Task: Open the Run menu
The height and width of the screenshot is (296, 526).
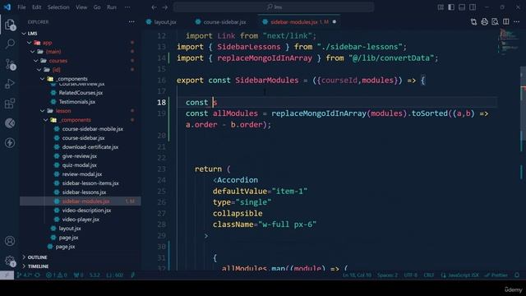Action: 112,7
